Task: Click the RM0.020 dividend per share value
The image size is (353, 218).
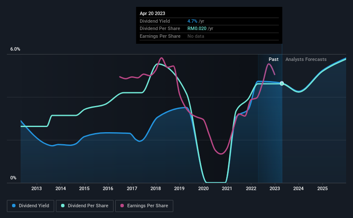Action: pyautogui.click(x=197, y=29)
